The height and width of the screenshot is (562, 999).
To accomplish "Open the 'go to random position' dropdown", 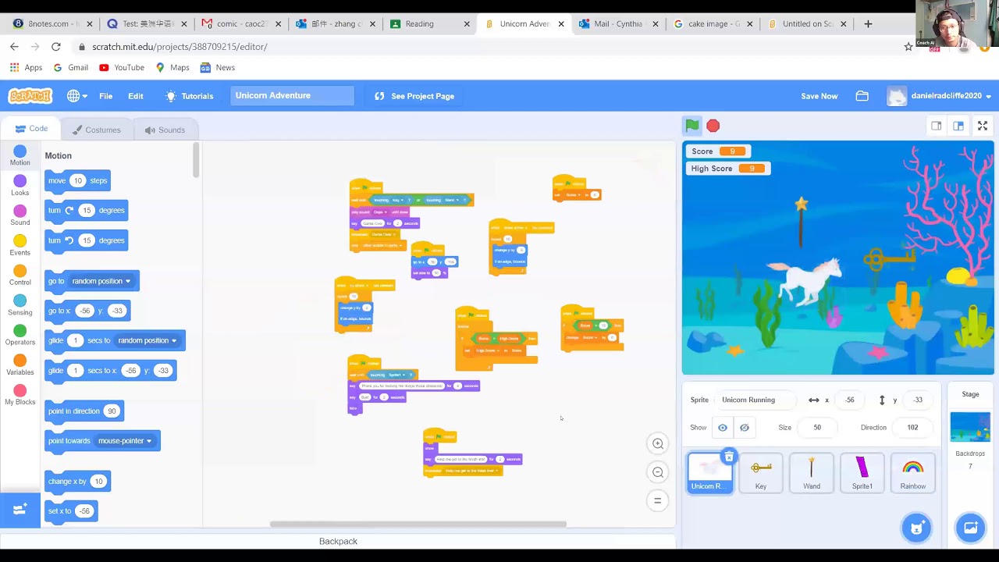I will click(101, 281).
